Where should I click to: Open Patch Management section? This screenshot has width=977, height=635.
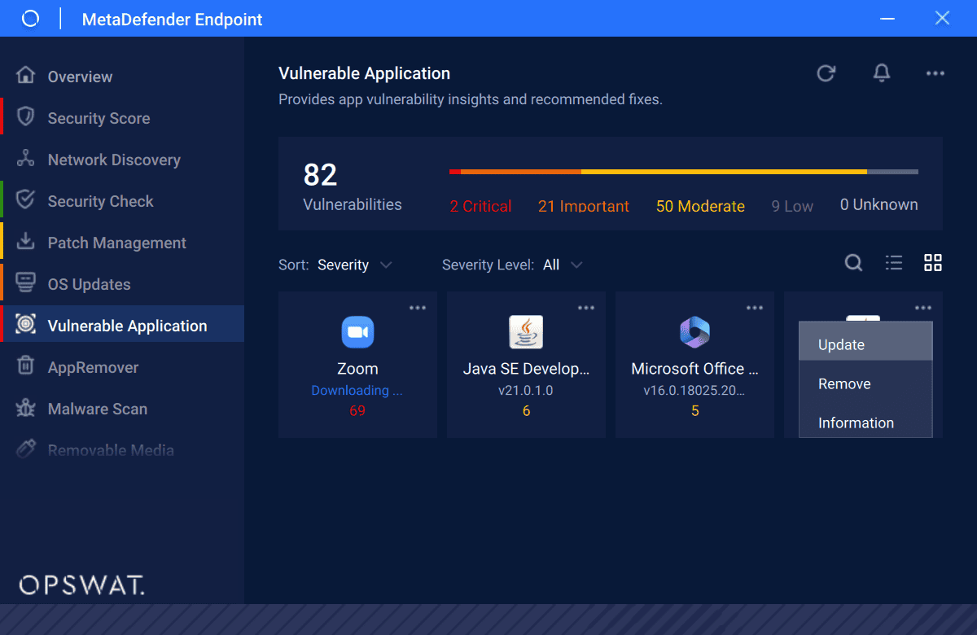point(122,243)
